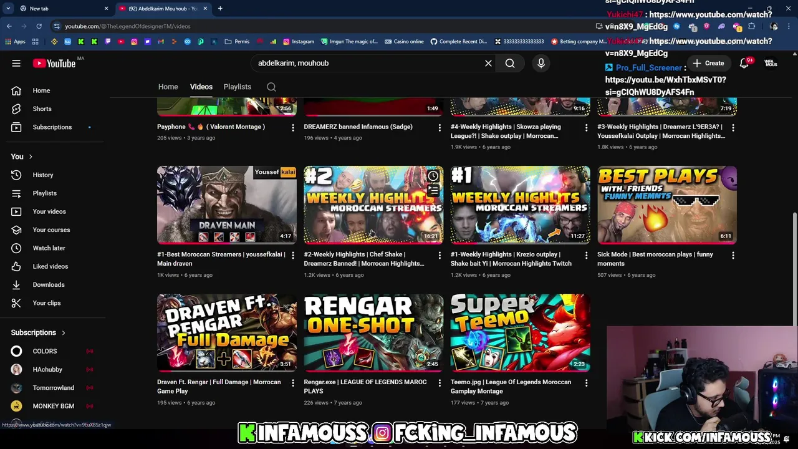The width and height of the screenshot is (798, 449).
Task: Play the Rengar One-Shot thumbnail
Action: pos(373,332)
